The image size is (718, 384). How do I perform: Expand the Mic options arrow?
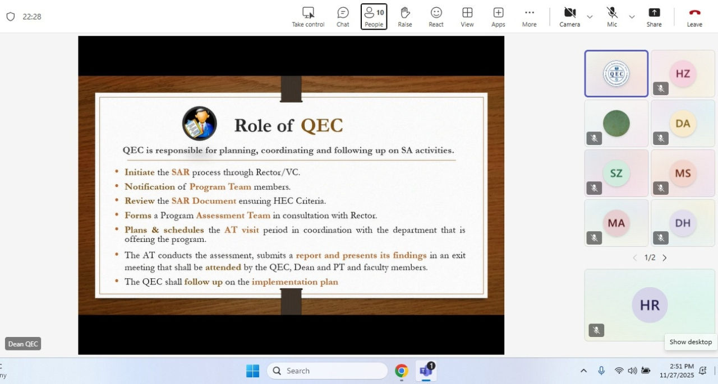coord(632,17)
